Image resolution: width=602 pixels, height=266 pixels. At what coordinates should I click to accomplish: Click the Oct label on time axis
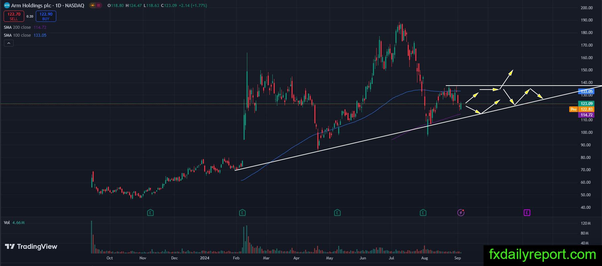pyautogui.click(x=110, y=258)
